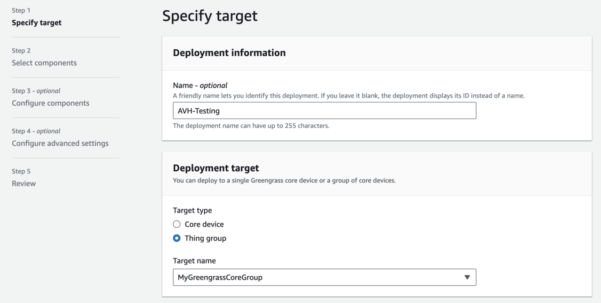This screenshot has height=303, width=601.
Task: Navigate to Step 2 Select components
Action: click(x=44, y=62)
